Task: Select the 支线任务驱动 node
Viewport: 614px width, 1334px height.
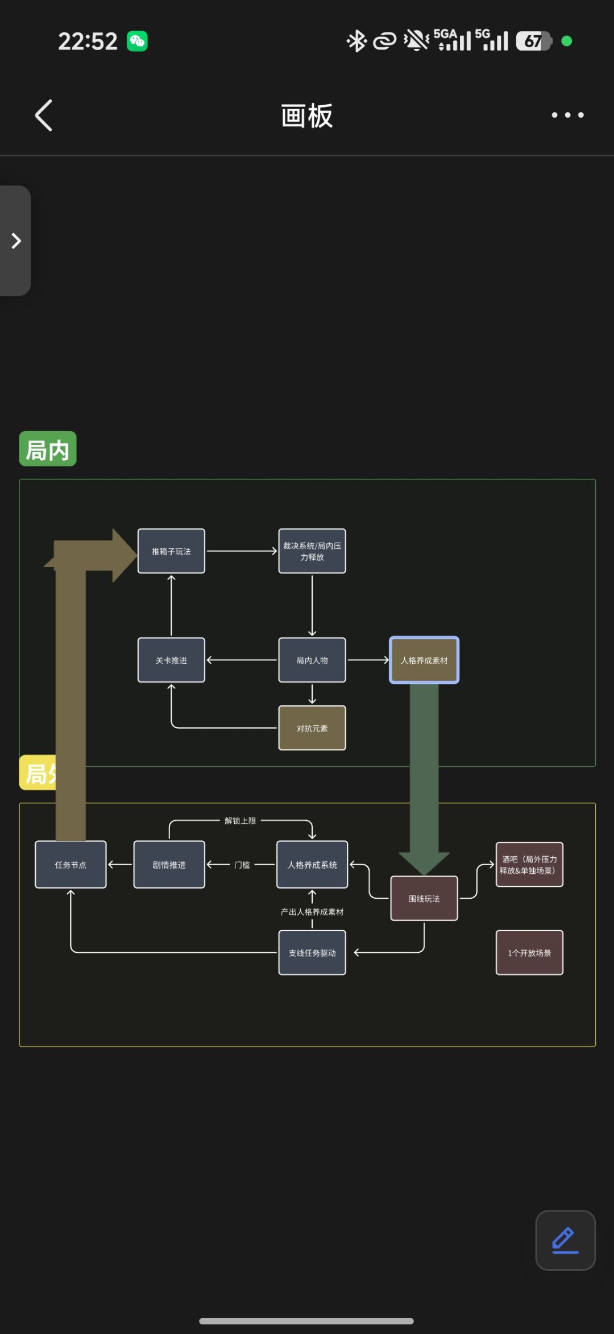Action: tap(312, 953)
